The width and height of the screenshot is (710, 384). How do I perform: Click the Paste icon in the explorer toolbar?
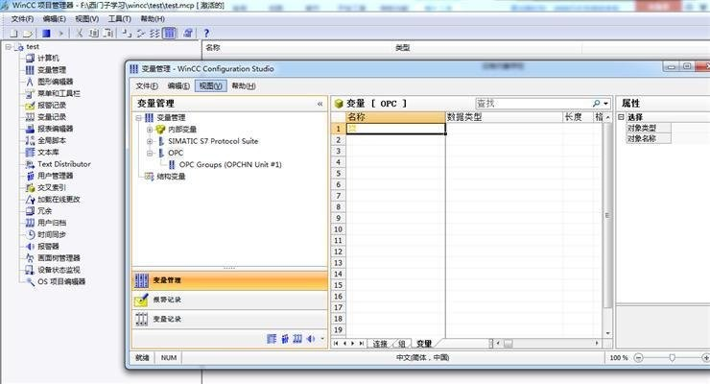(107, 33)
